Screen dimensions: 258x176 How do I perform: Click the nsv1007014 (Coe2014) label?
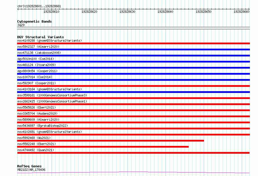[x=35, y=77]
